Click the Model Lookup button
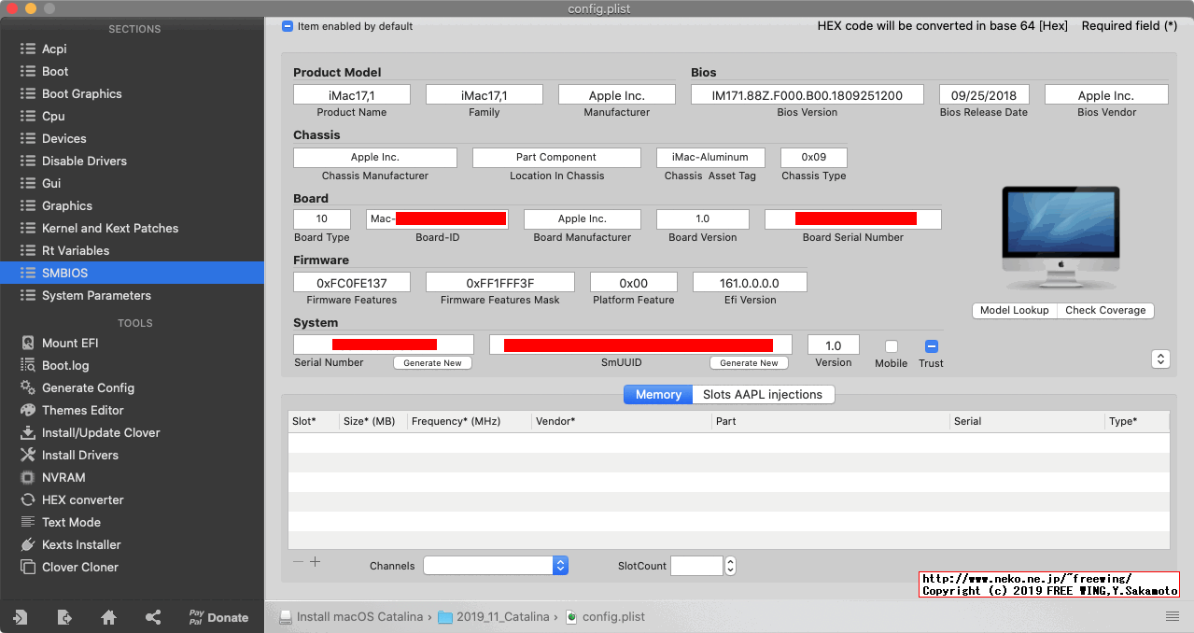This screenshot has height=633, width=1194. (1014, 310)
